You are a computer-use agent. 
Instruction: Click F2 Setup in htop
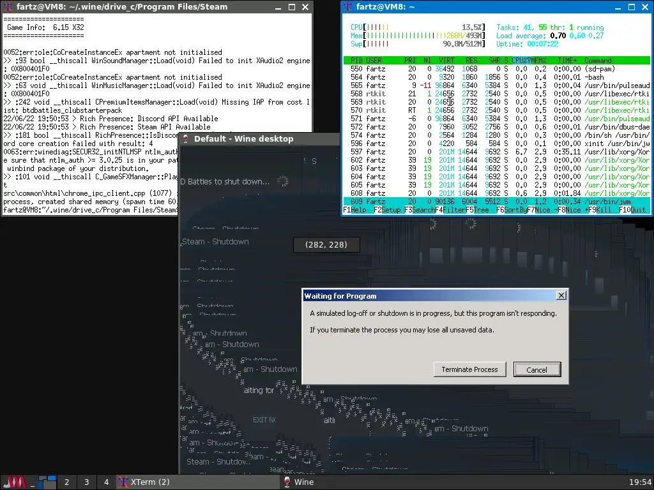pyautogui.click(x=387, y=210)
